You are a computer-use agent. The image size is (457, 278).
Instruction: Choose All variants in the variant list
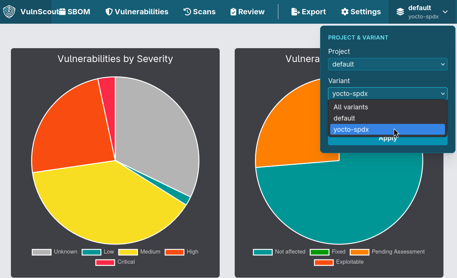click(x=388, y=107)
